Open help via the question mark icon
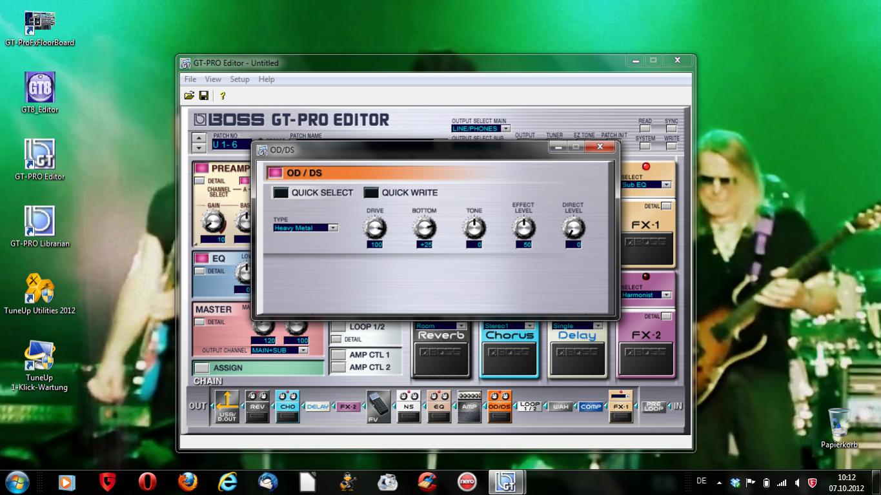Screen dimensions: 881x495 pyautogui.click(x=223, y=96)
